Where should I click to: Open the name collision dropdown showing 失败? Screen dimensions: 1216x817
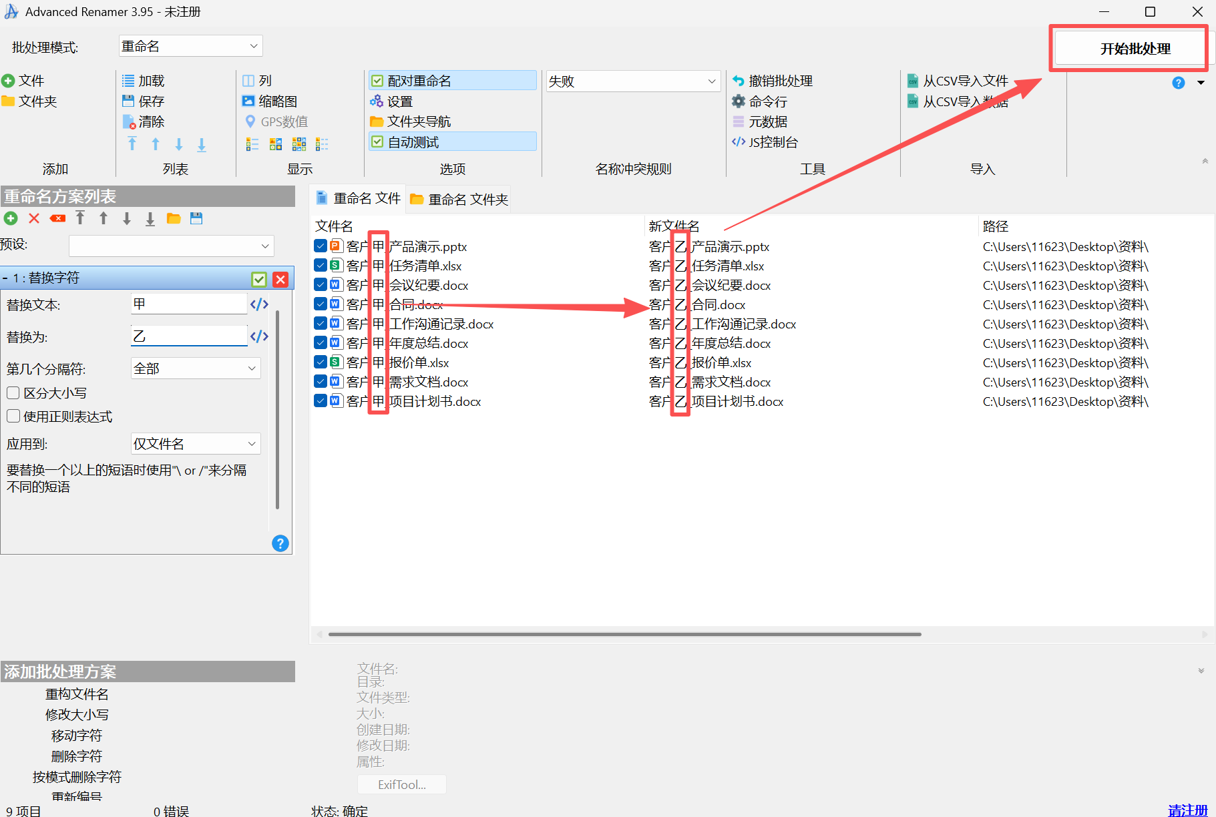point(633,81)
